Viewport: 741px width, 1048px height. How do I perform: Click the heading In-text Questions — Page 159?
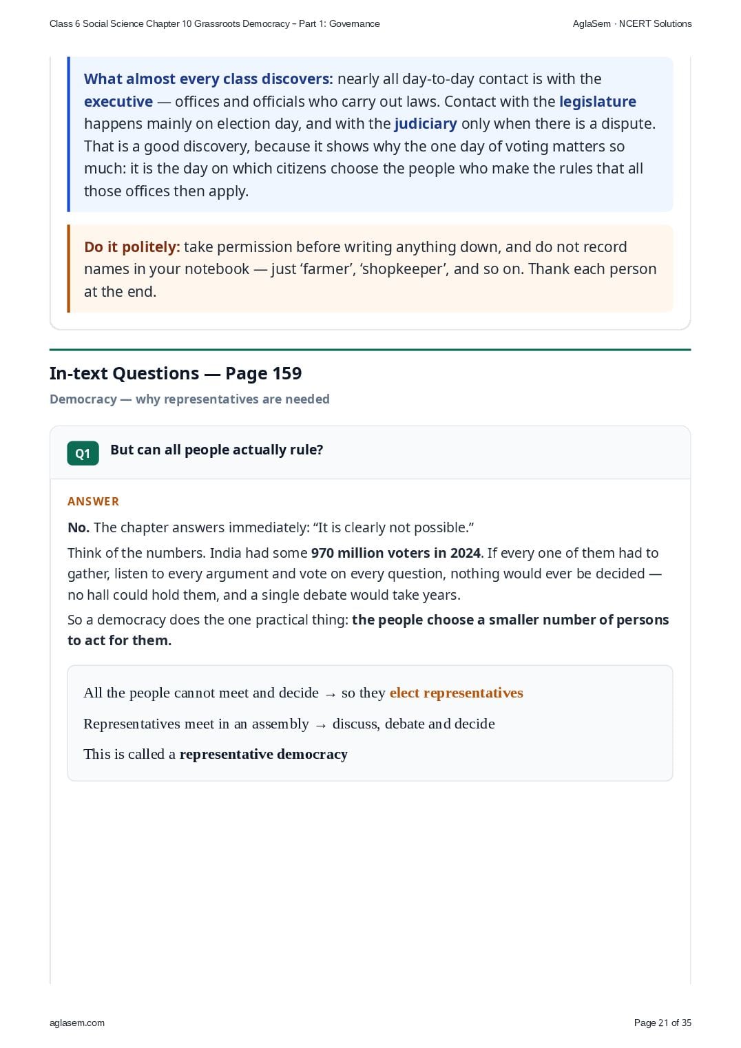pyautogui.click(x=176, y=373)
